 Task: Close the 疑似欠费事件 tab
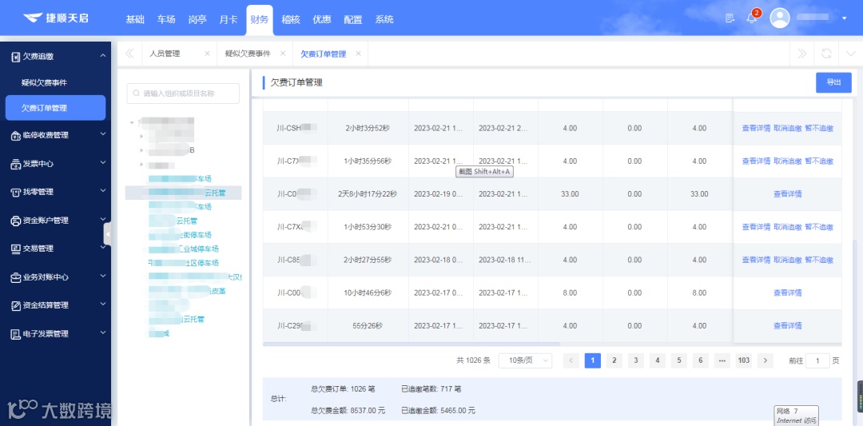pyautogui.click(x=282, y=54)
